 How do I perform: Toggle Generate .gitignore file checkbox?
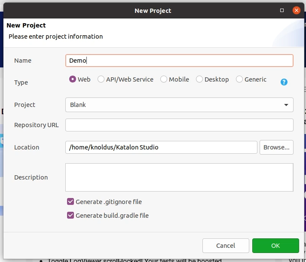tap(71, 201)
